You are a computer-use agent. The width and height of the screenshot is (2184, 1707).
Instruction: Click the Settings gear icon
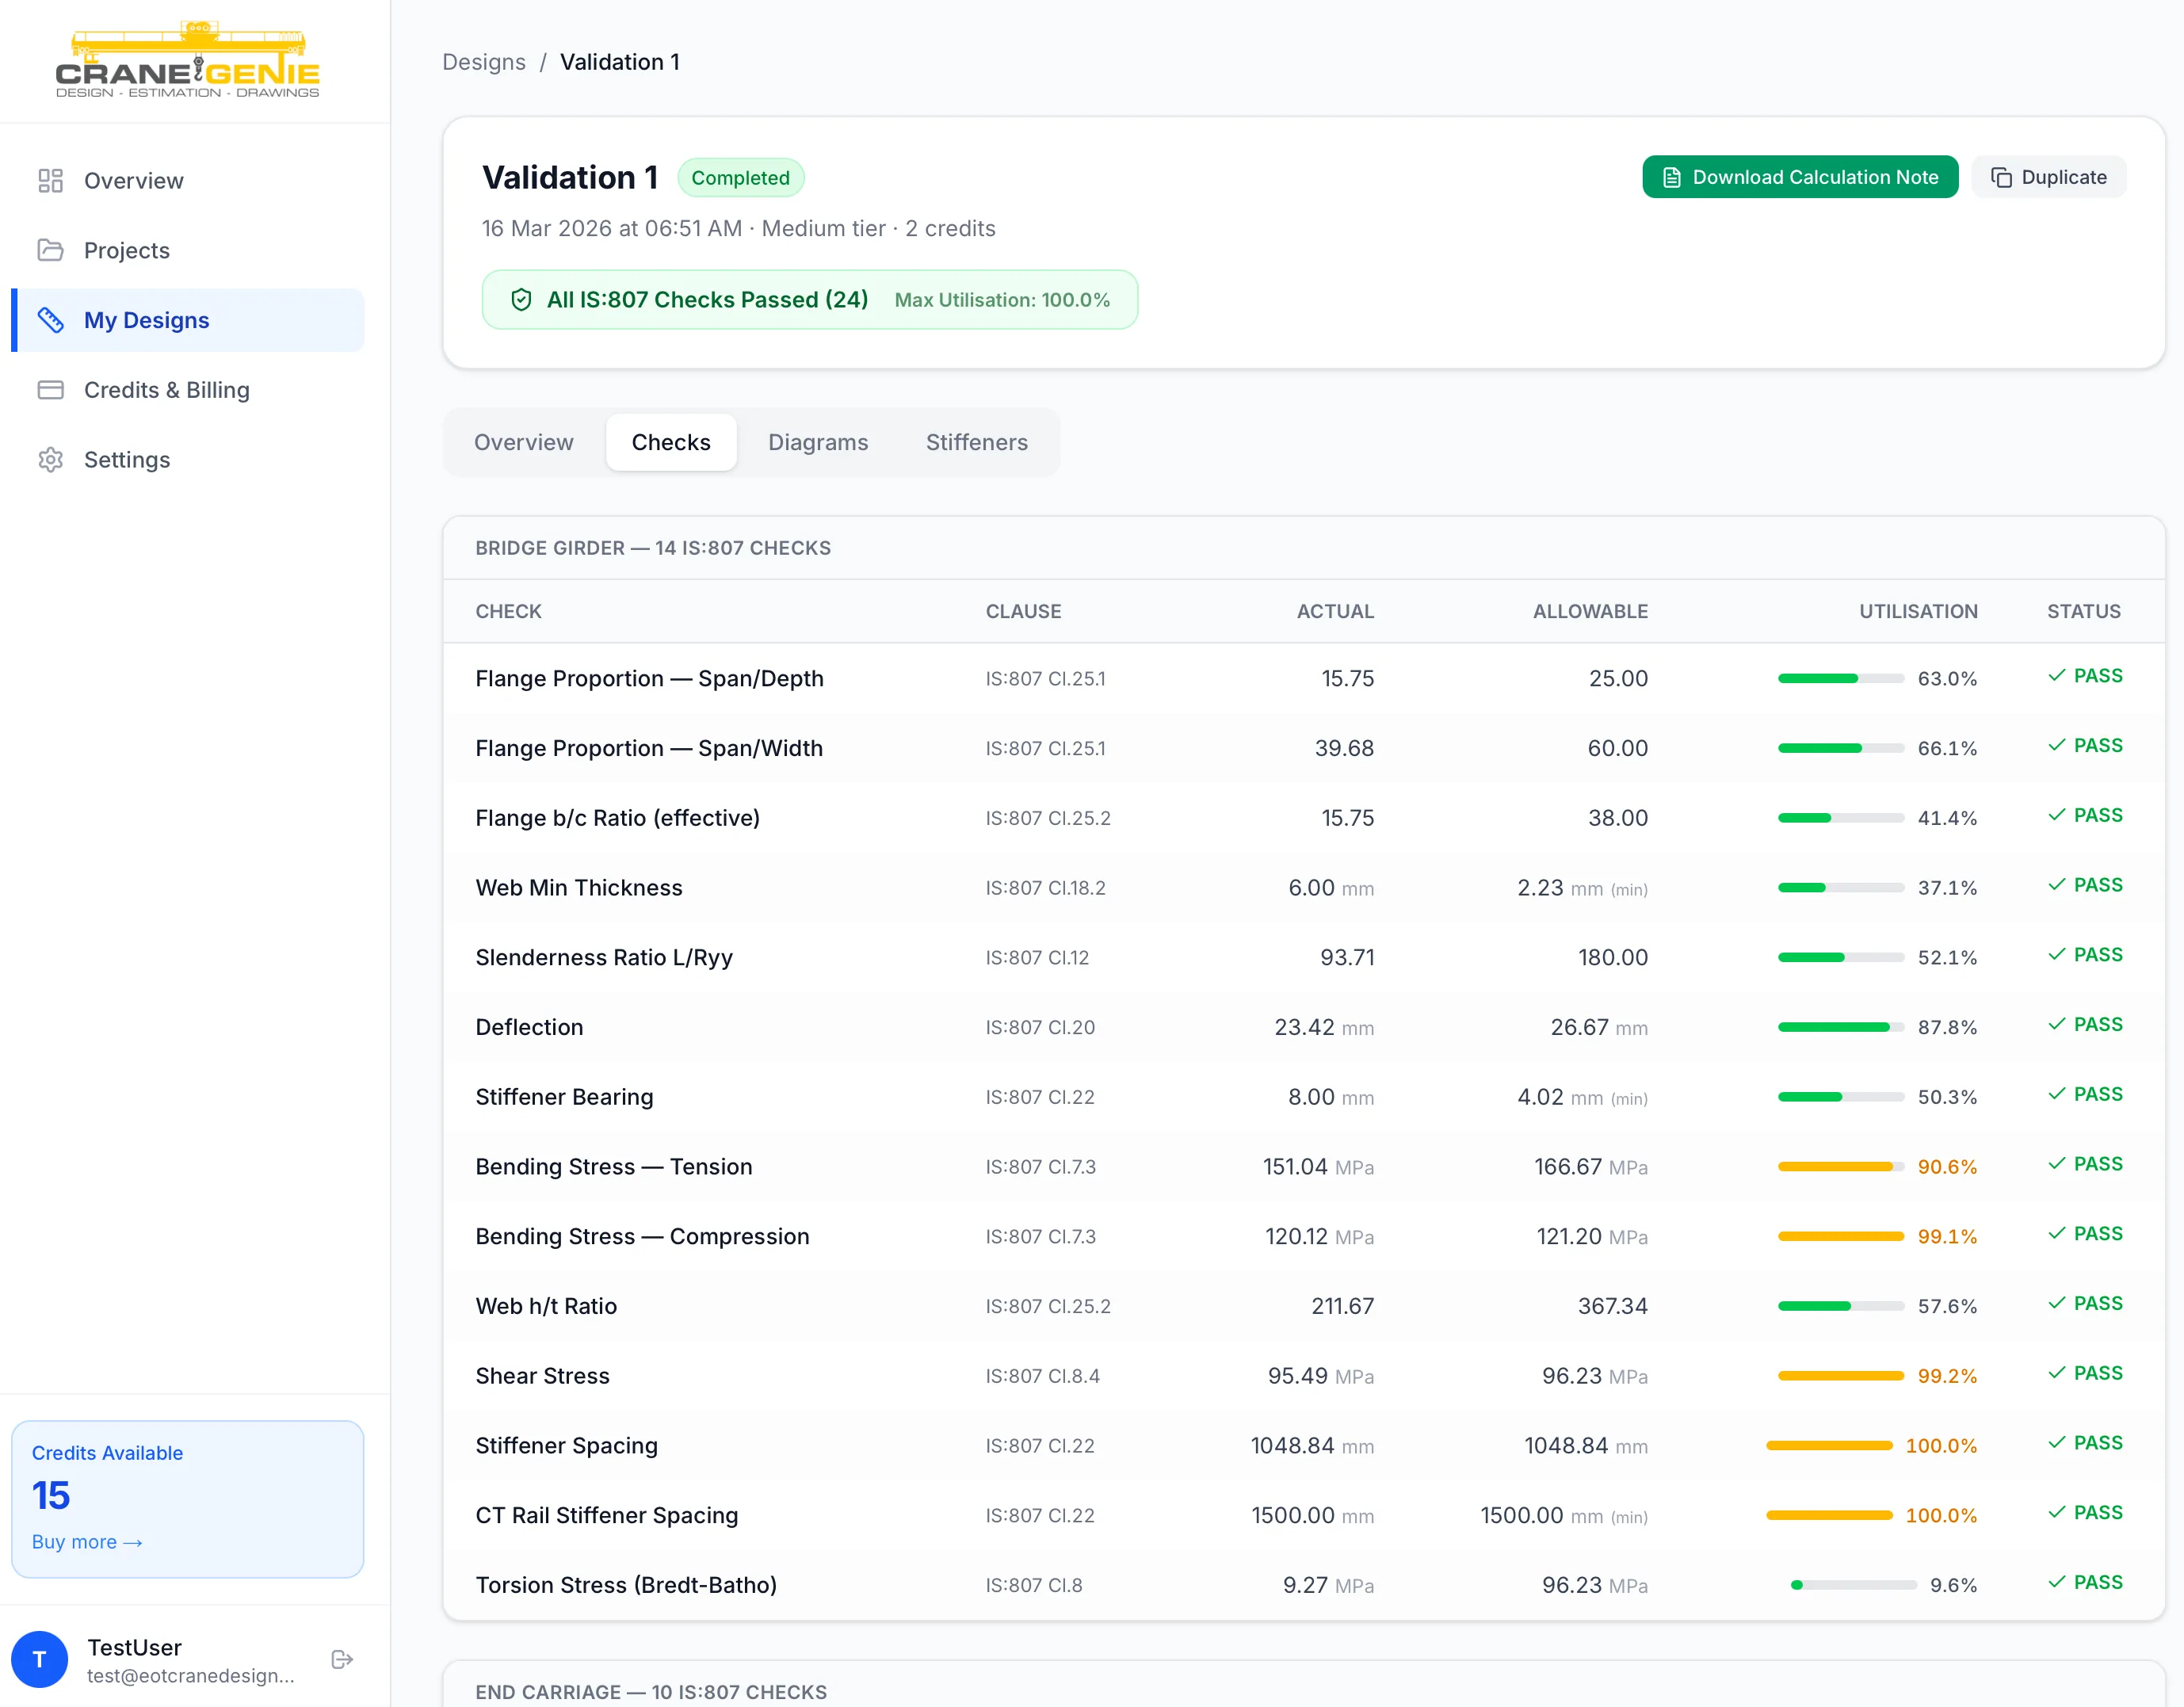50,460
